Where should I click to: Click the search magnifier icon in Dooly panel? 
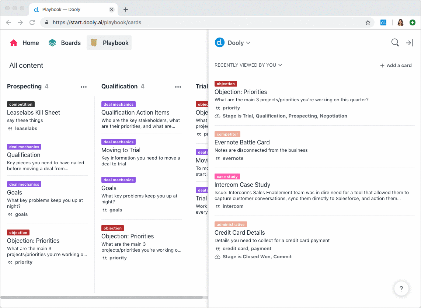[x=395, y=43]
